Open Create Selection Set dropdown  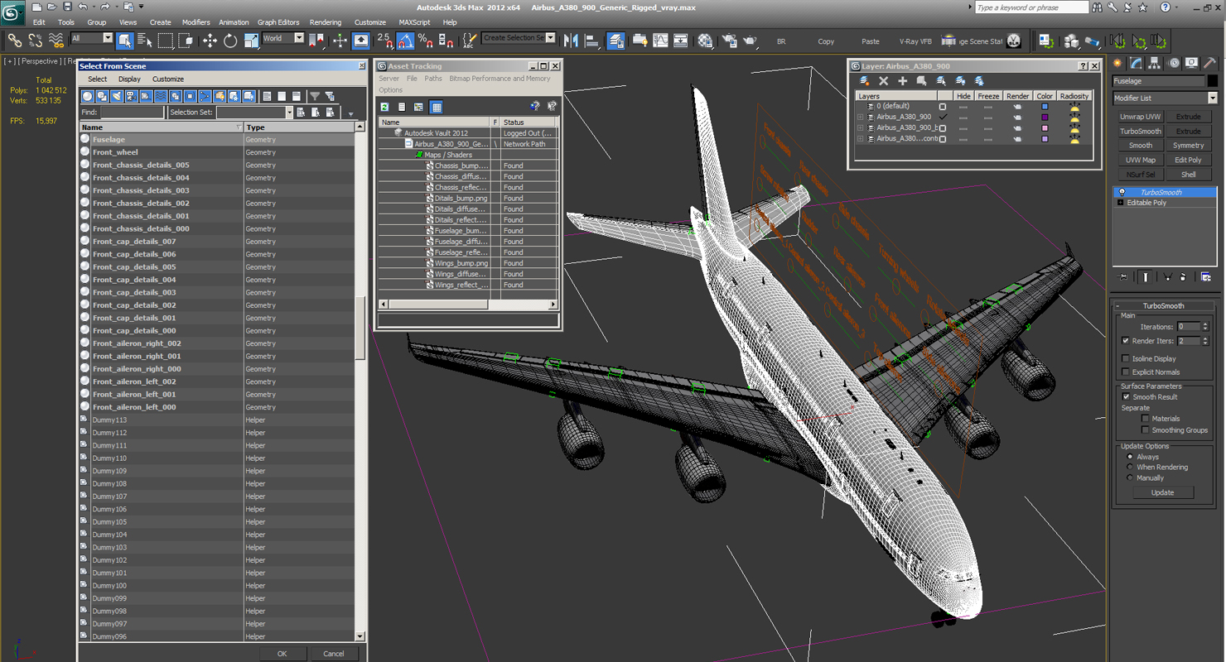point(551,38)
